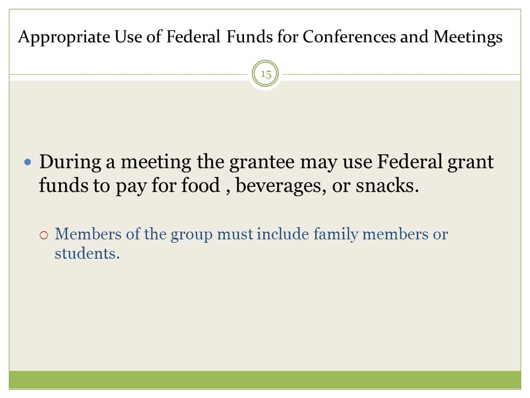Click the slide number 15 circle
This screenshot has width=530, height=398.
tap(266, 74)
